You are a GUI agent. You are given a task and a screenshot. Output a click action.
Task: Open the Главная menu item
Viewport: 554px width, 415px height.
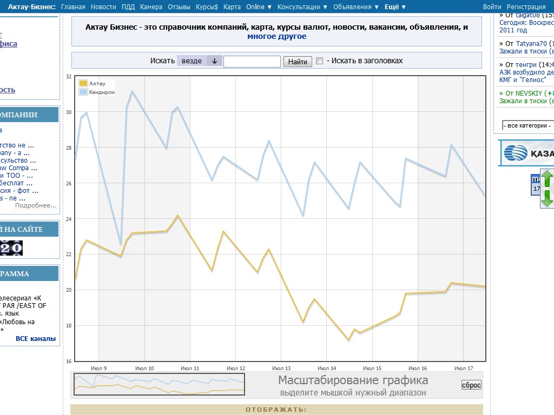pyautogui.click(x=73, y=6)
